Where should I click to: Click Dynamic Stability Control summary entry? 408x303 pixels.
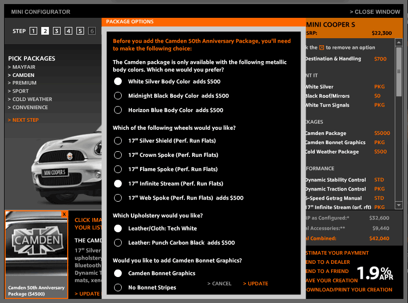[345, 180]
